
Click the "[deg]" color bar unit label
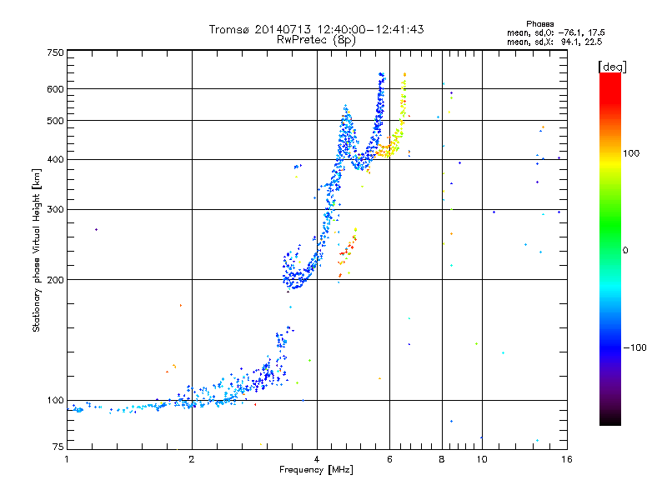[612, 67]
